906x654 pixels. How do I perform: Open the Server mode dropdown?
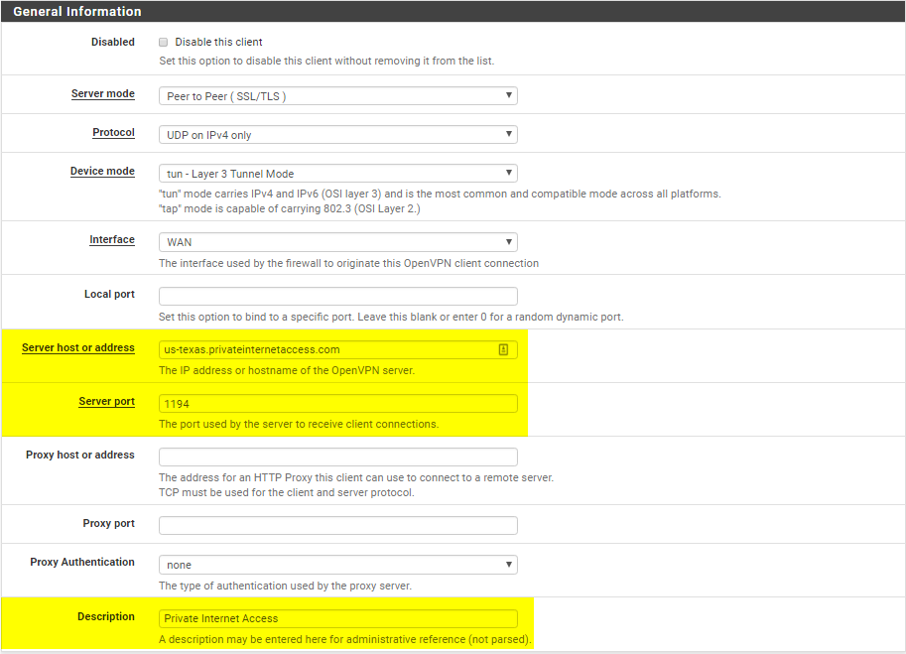(338, 96)
